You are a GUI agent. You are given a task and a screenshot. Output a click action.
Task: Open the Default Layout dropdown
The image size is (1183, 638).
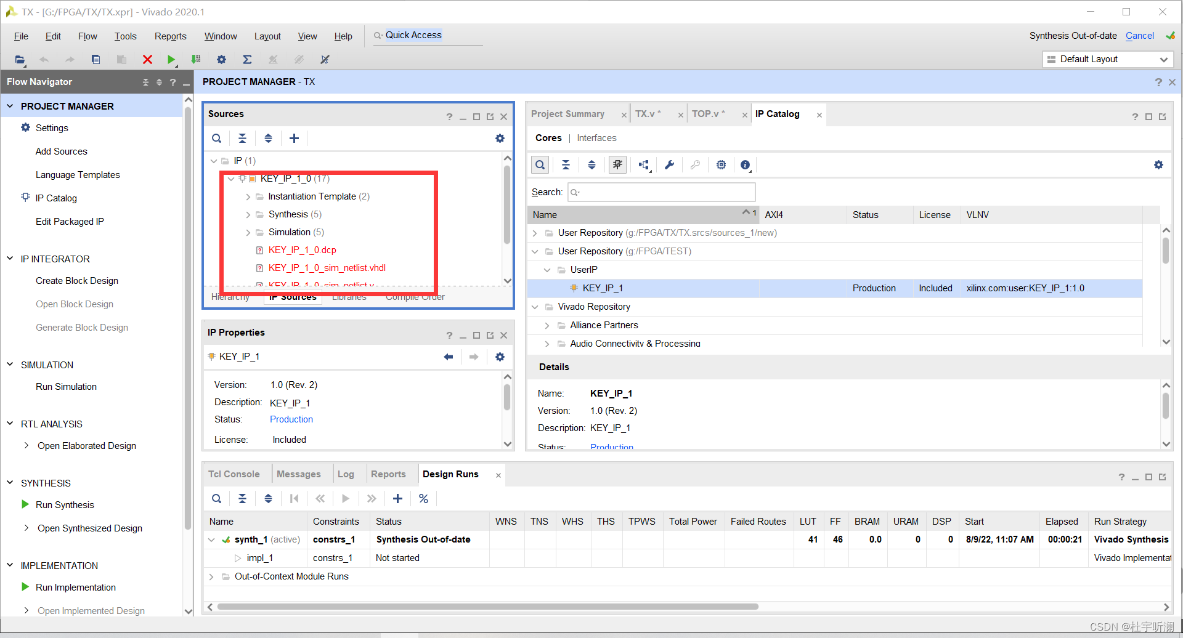tap(1108, 59)
